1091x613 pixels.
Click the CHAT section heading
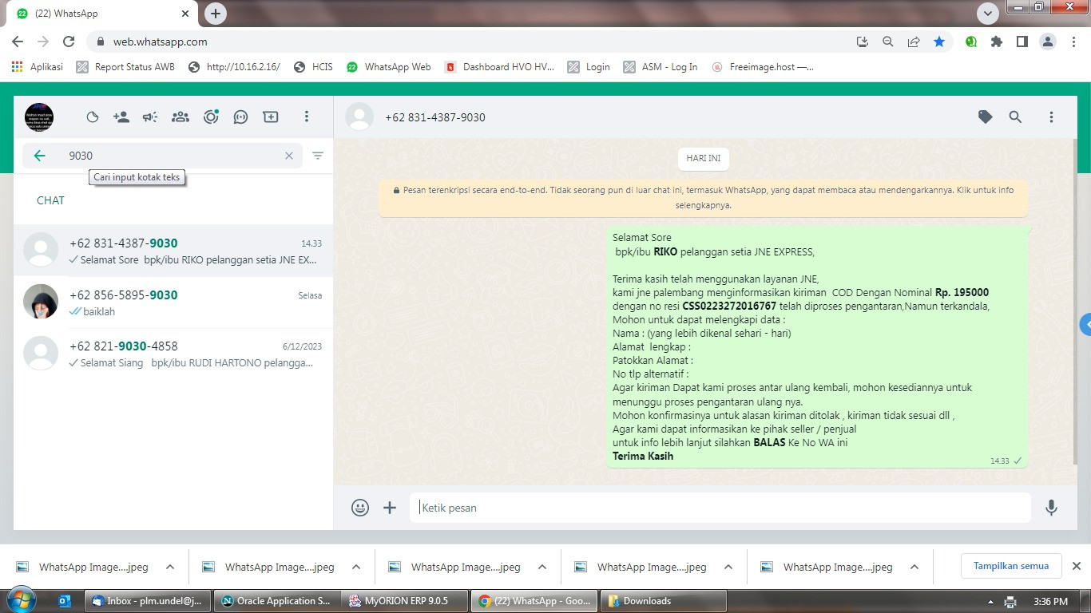[x=50, y=200]
